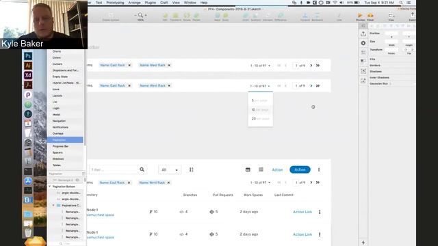Click the page number field in top bar
The width and height of the screenshot is (438, 246).
[296, 66]
